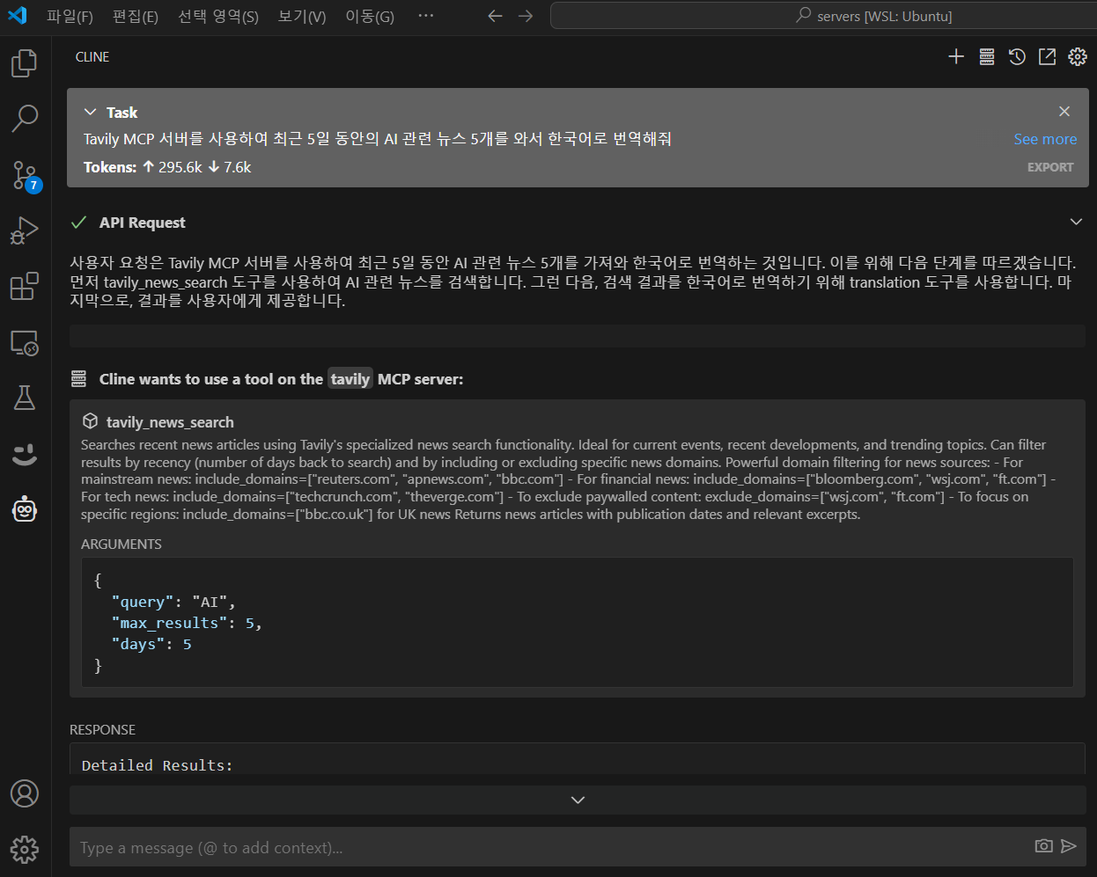Open the 편집(E) menu

coord(136,16)
